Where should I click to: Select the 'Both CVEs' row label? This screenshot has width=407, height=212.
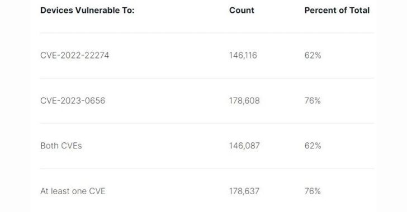click(x=61, y=146)
